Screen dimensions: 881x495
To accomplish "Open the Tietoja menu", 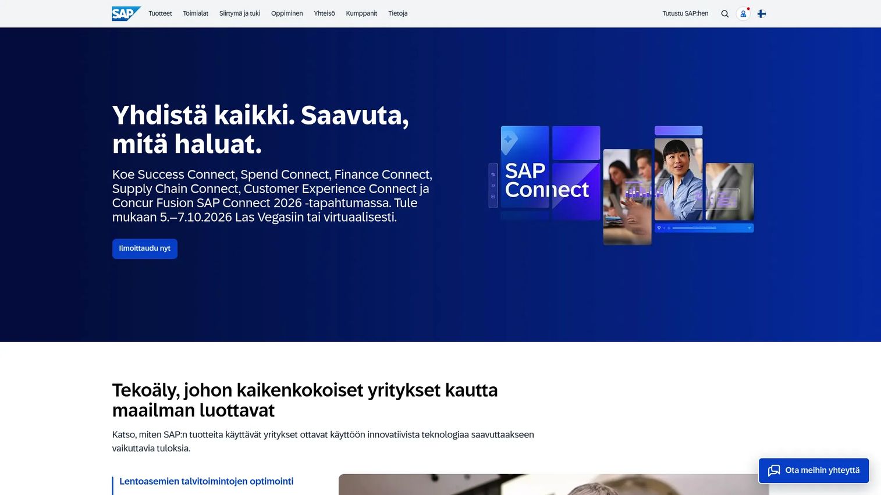I will pos(397,13).
